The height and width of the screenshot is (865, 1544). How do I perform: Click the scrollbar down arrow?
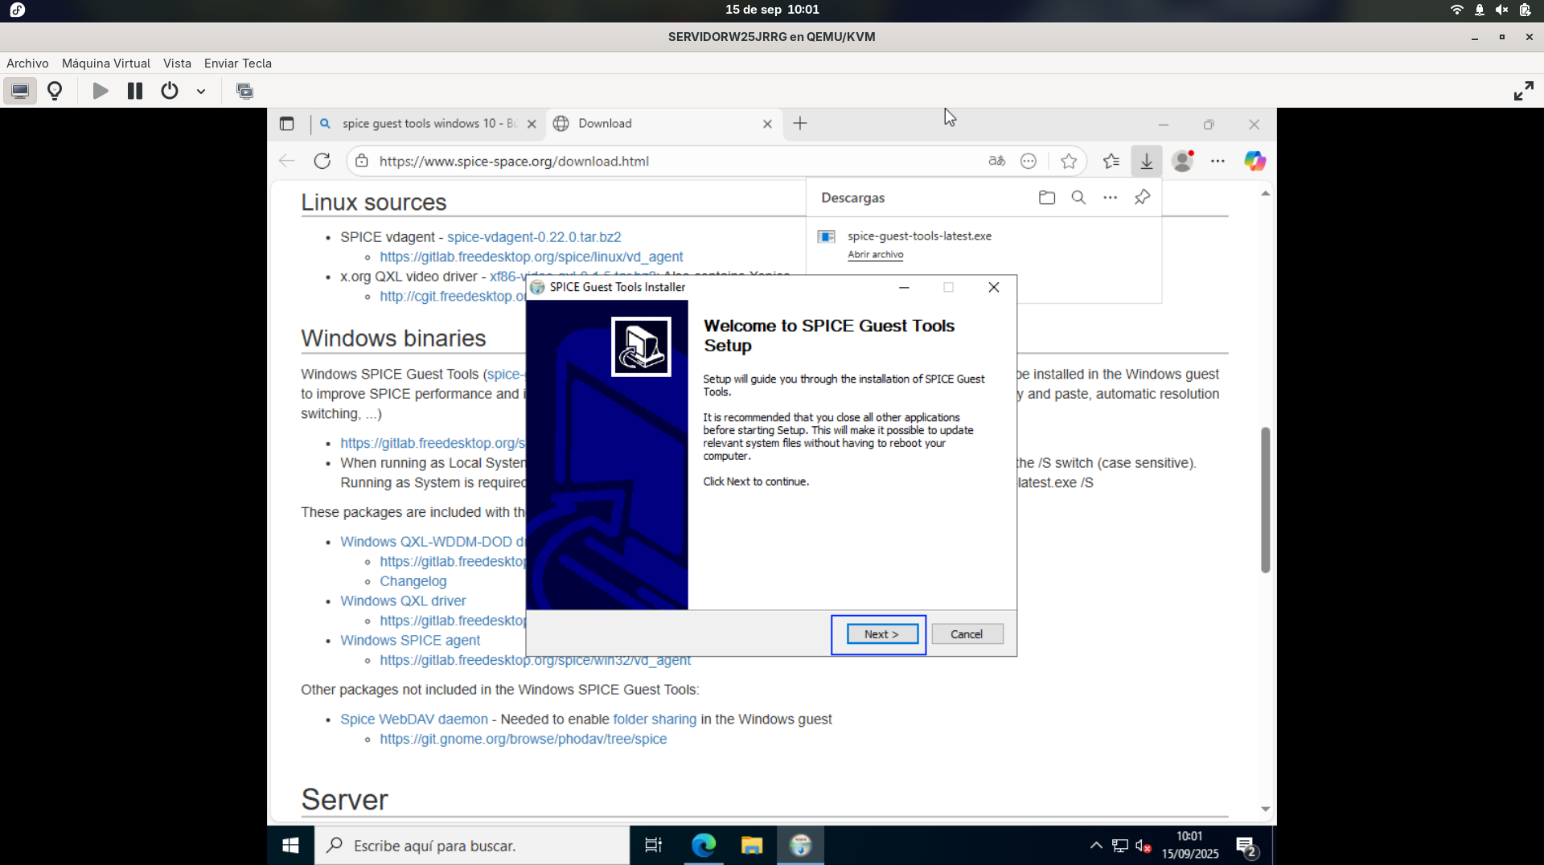[x=1265, y=810]
